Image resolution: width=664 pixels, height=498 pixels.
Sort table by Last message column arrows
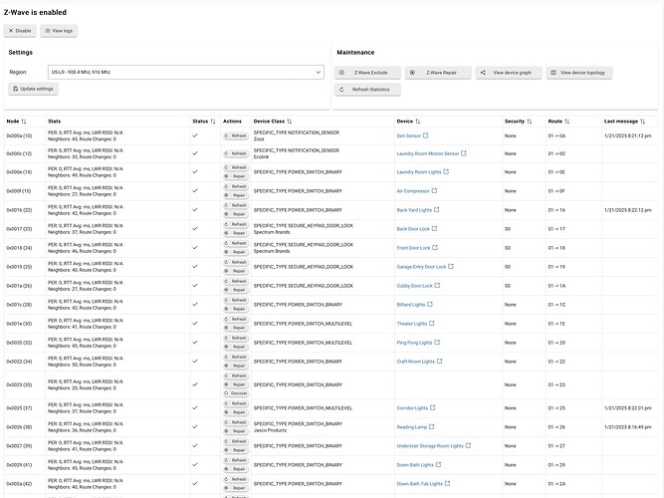(x=642, y=122)
